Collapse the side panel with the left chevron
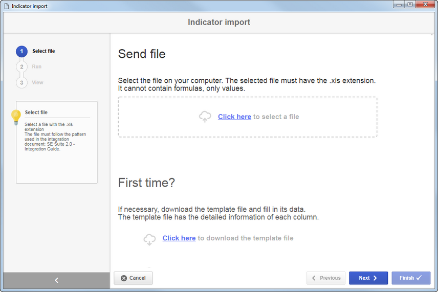The height and width of the screenshot is (292, 438). click(56, 280)
